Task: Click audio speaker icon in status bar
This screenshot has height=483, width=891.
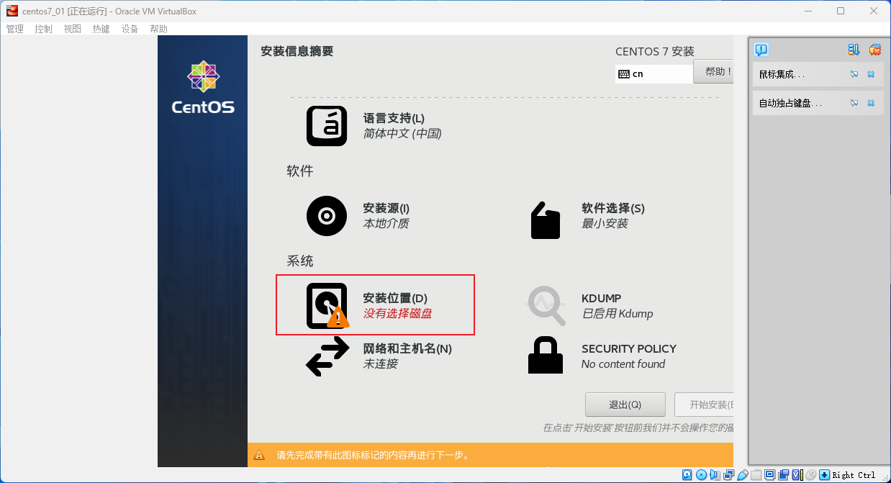Action: click(715, 475)
